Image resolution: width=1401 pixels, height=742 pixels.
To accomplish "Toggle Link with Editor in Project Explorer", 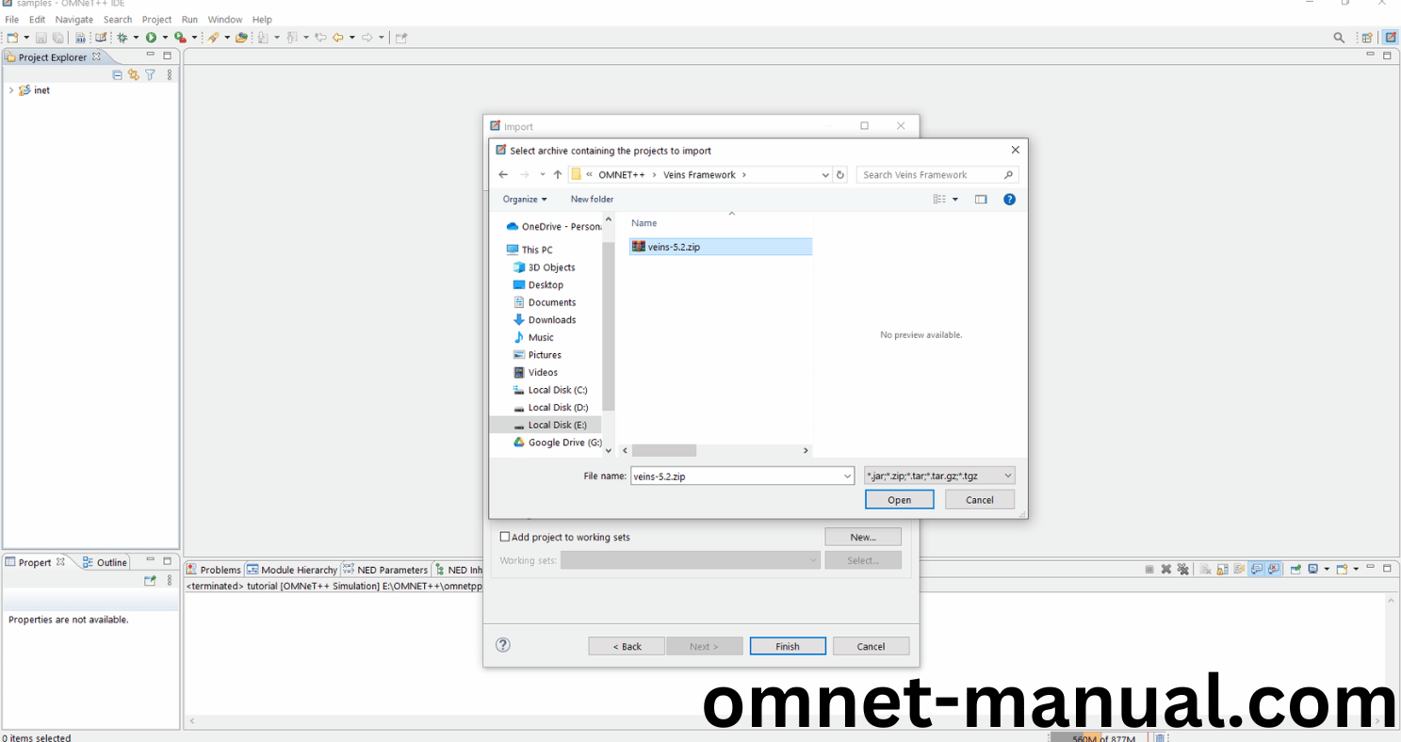I will 133,74.
